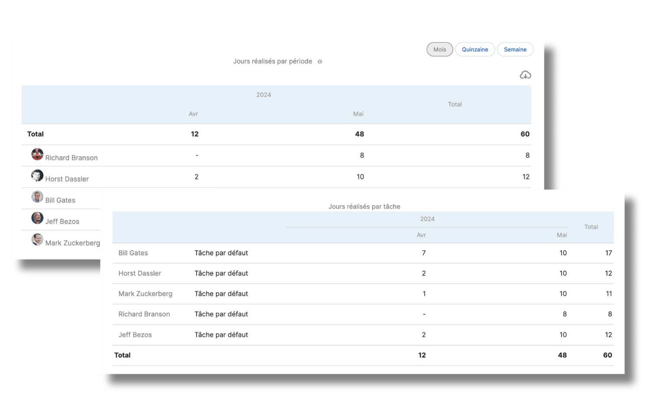
Task: Select Richard Branson row in task table
Action: [x=363, y=314]
